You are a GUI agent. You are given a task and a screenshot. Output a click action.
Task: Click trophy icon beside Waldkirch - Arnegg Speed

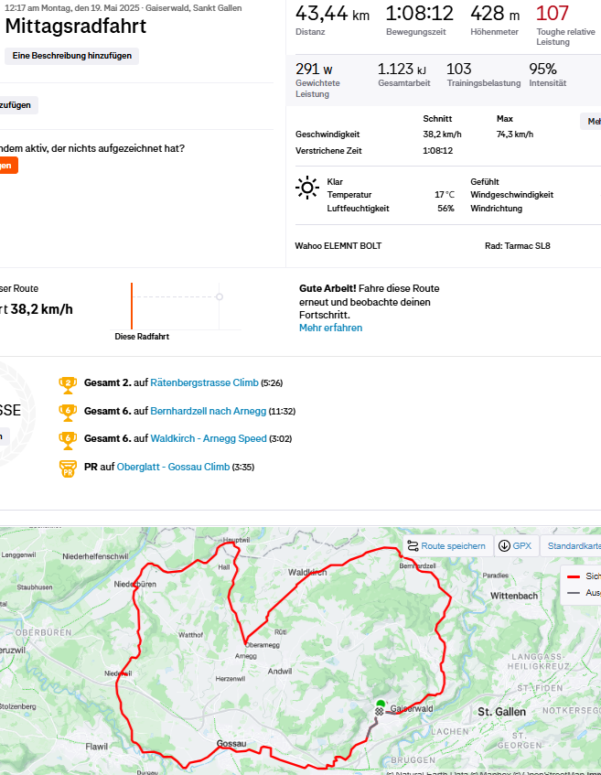pos(67,439)
